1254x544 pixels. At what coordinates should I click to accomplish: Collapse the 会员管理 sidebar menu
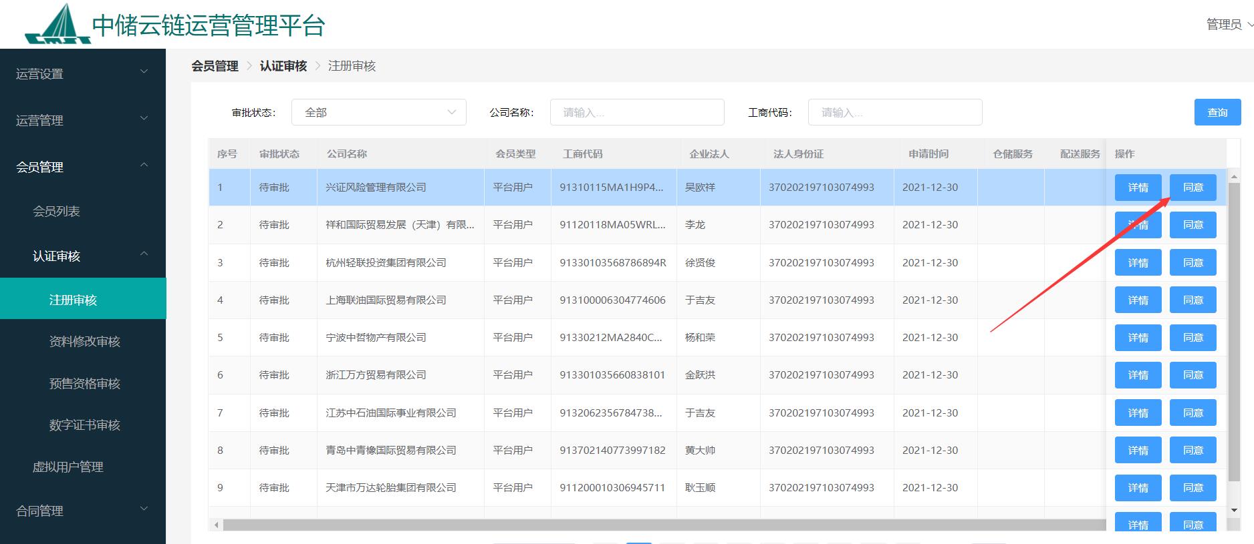(x=82, y=167)
